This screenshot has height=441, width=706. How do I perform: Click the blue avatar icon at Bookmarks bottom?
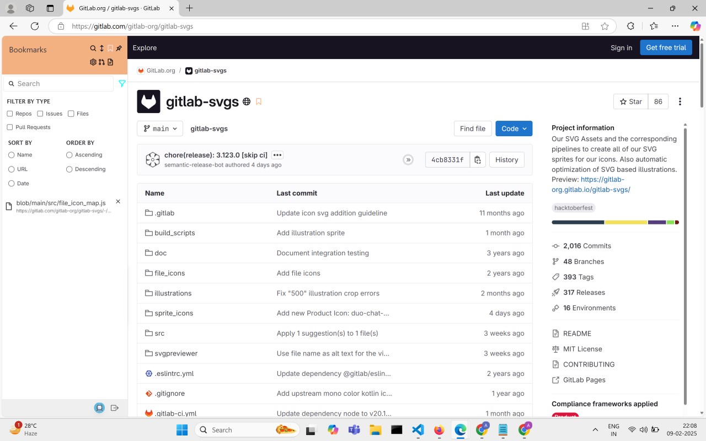(99, 408)
